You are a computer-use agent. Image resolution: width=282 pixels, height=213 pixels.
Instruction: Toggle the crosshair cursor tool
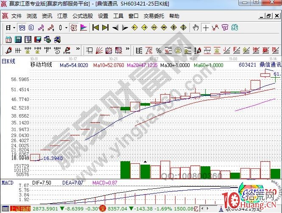pos(206,28)
